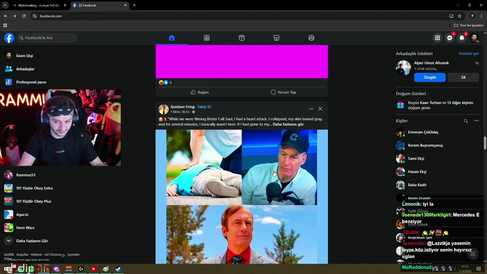Open Gustavo Fring profile avatar
The height and width of the screenshot is (274, 487).
pos(164,109)
